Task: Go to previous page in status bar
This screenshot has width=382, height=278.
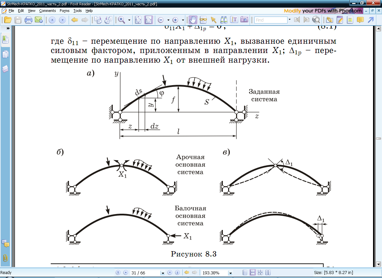Action: click(x=126, y=273)
